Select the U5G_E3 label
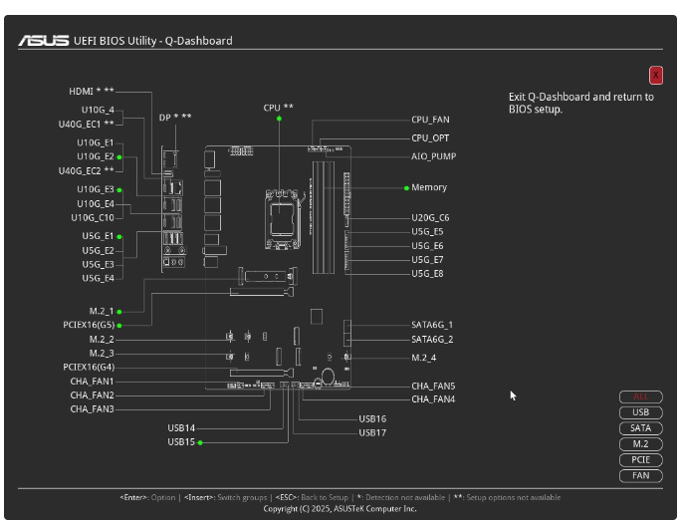This screenshot has height=523, width=682. coord(98,265)
